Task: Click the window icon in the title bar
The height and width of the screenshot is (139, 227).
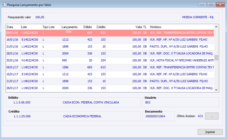Action: [4, 5]
